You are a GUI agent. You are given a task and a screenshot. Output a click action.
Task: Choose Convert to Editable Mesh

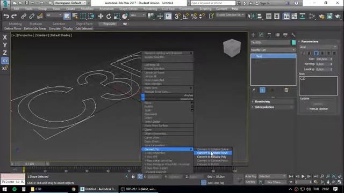tap(213, 153)
